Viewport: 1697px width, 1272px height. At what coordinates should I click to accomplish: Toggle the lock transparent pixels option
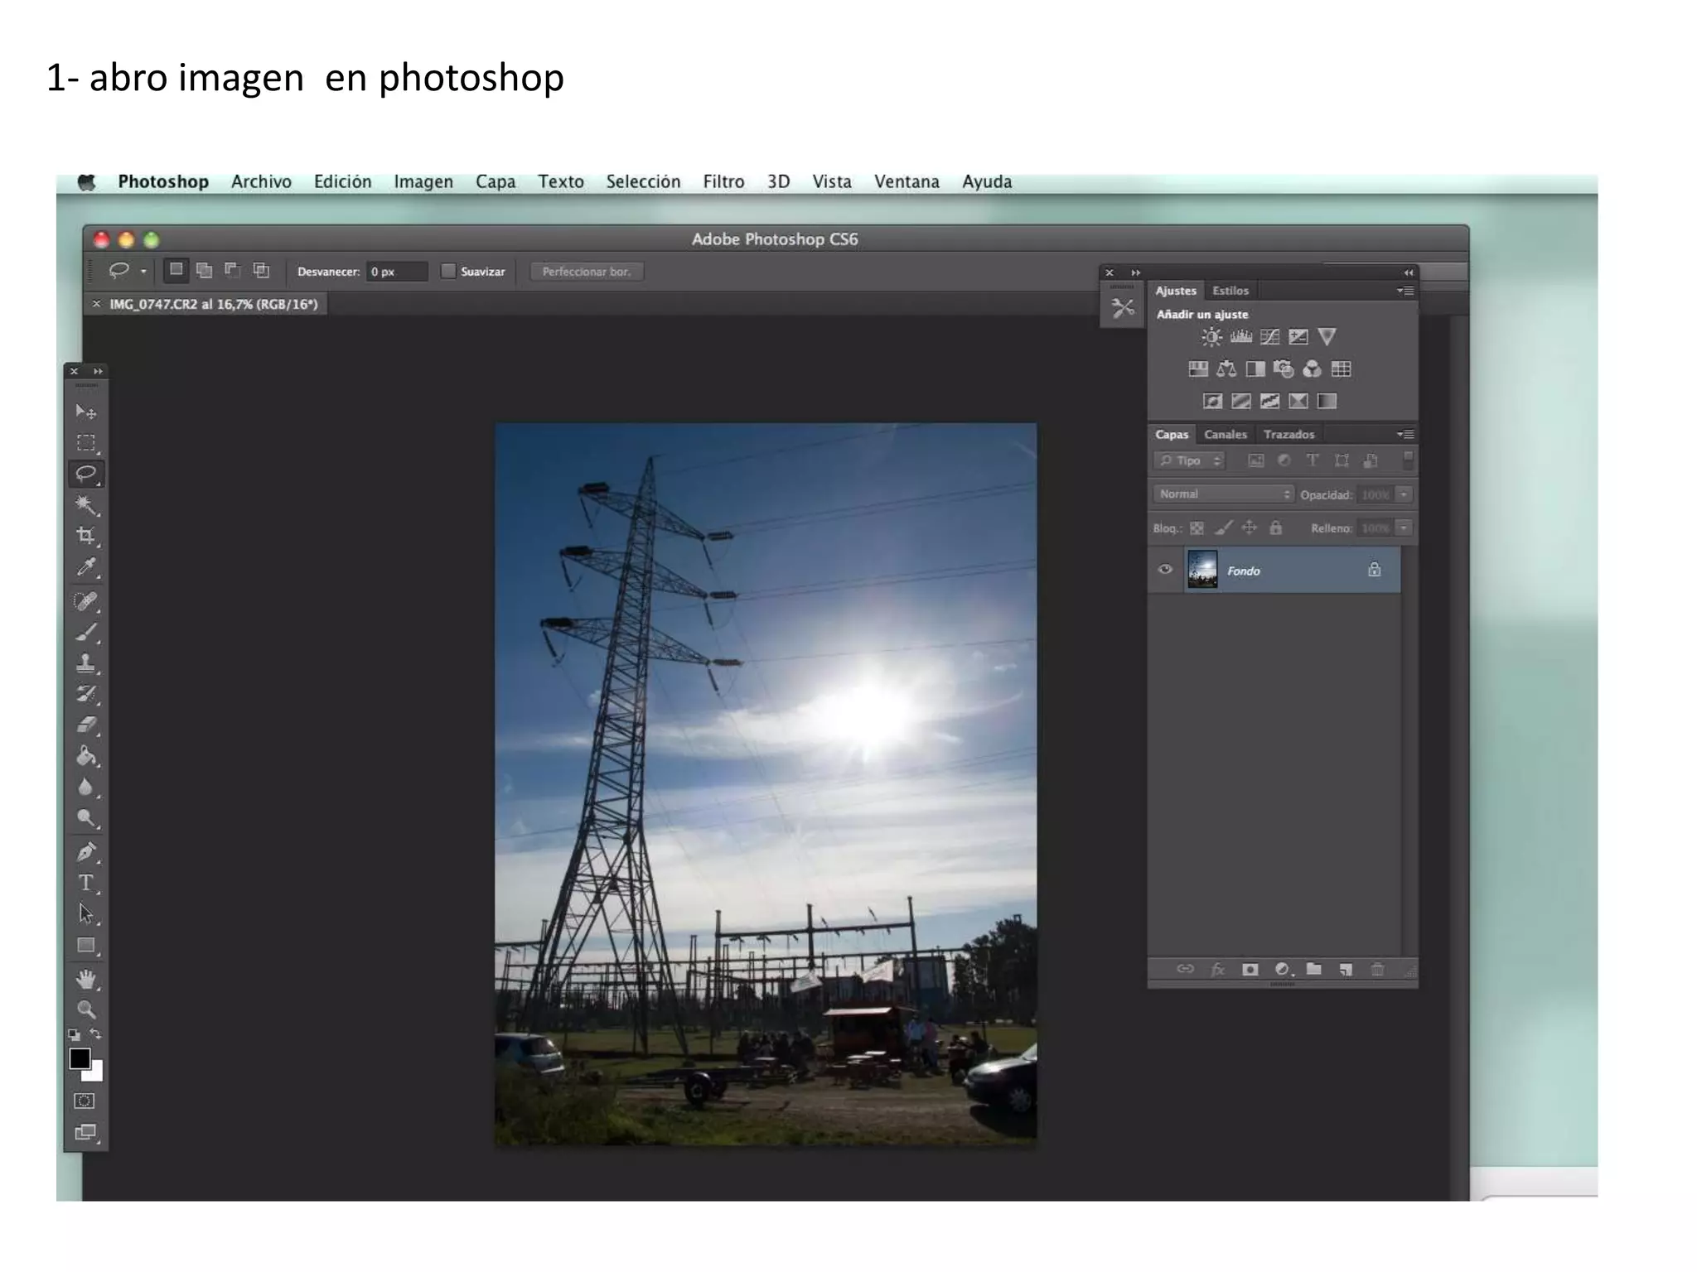point(1197,528)
